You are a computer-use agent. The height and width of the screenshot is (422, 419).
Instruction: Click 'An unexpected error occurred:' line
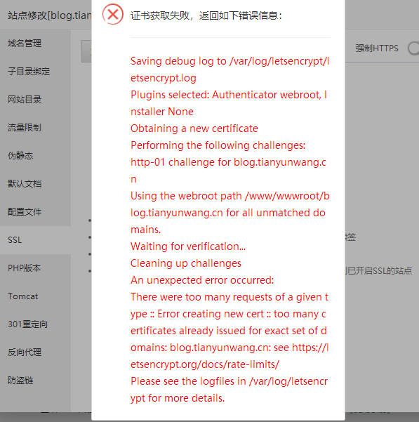202,280
